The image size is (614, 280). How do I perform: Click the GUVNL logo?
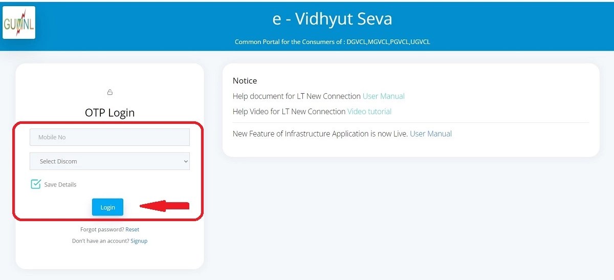[19, 23]
